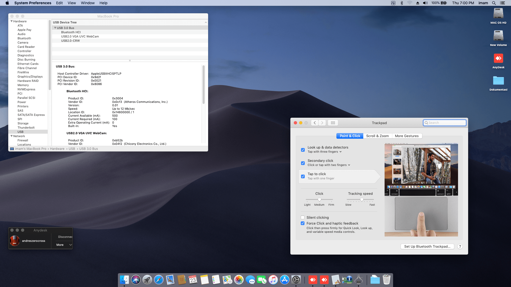Screen dimensions: 511x287
Task: Click the USB Device Tree header chevron
Action: tap(205, 22)
